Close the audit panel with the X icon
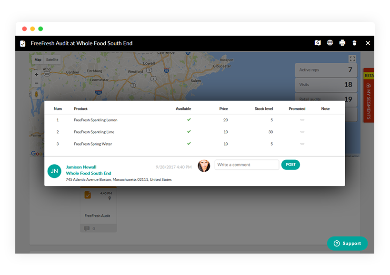 pyautogui.click(x=368, y=43)
